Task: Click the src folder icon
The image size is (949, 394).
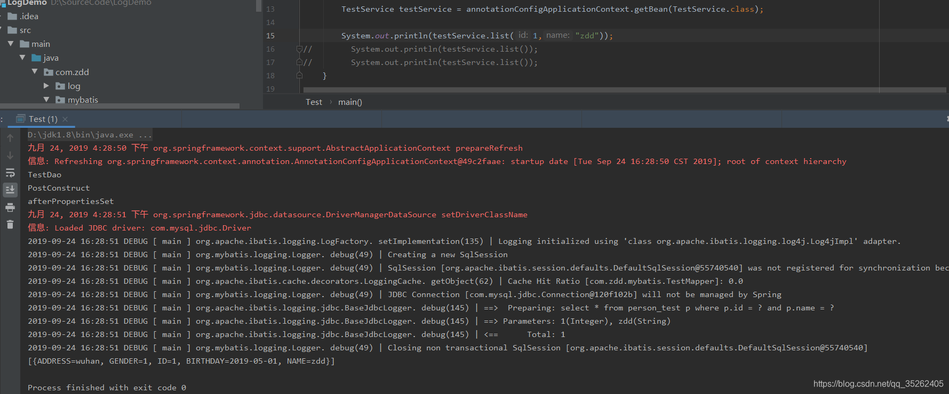Action: point(12,30)
